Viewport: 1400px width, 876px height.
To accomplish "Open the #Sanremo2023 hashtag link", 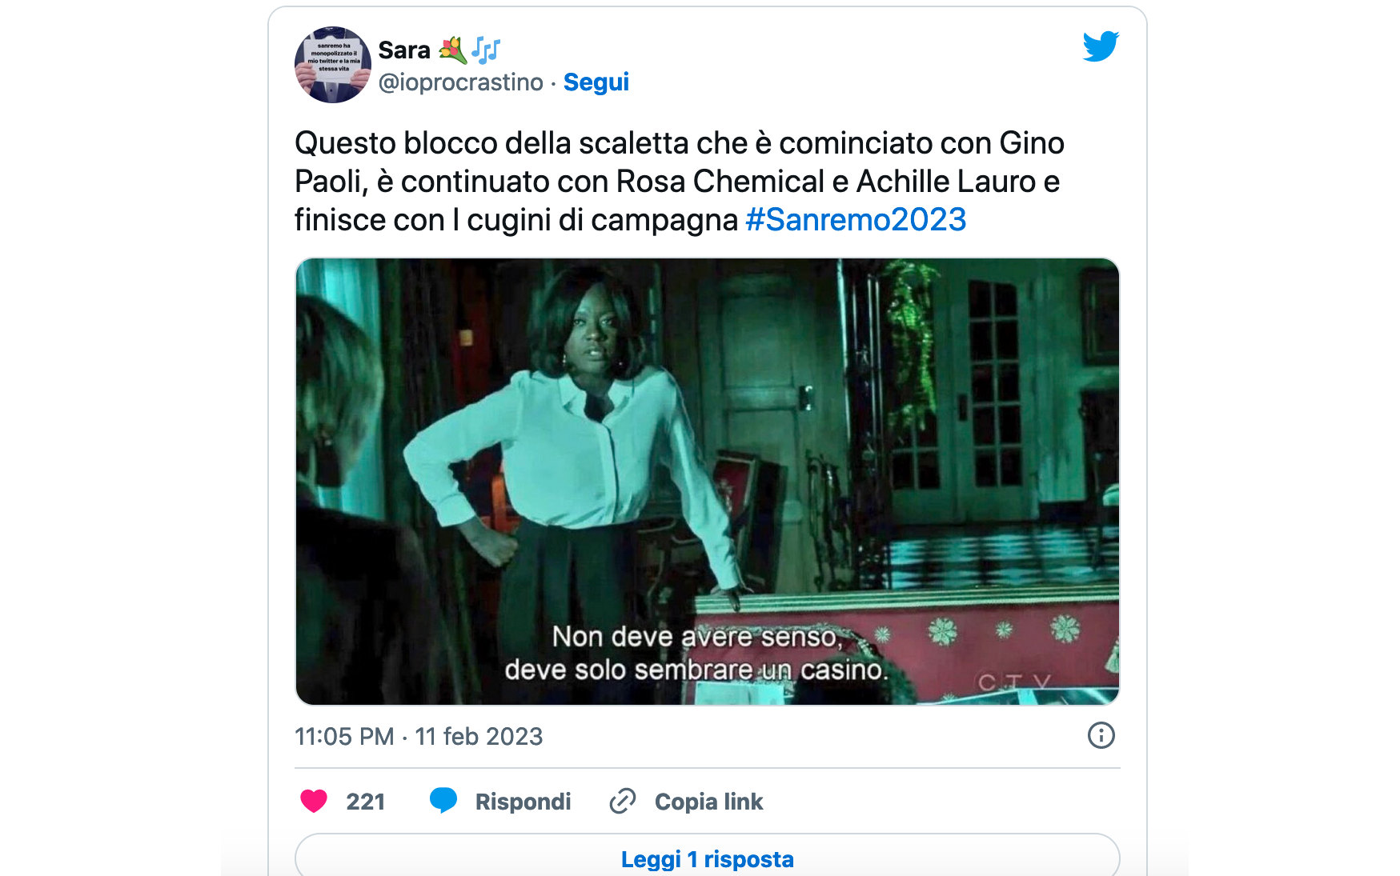I will tap(856, 219).
